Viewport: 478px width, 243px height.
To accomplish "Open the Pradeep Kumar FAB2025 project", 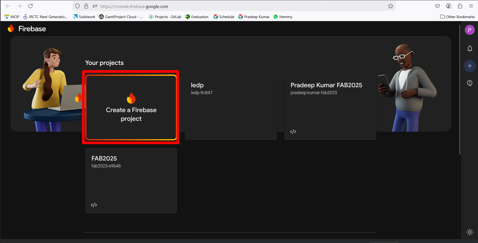I will [x=330, y=107].
